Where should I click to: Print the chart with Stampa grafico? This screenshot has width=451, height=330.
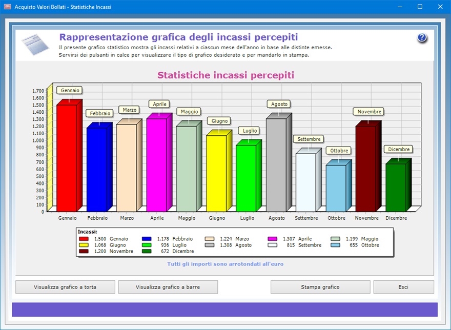coord(320,287)
